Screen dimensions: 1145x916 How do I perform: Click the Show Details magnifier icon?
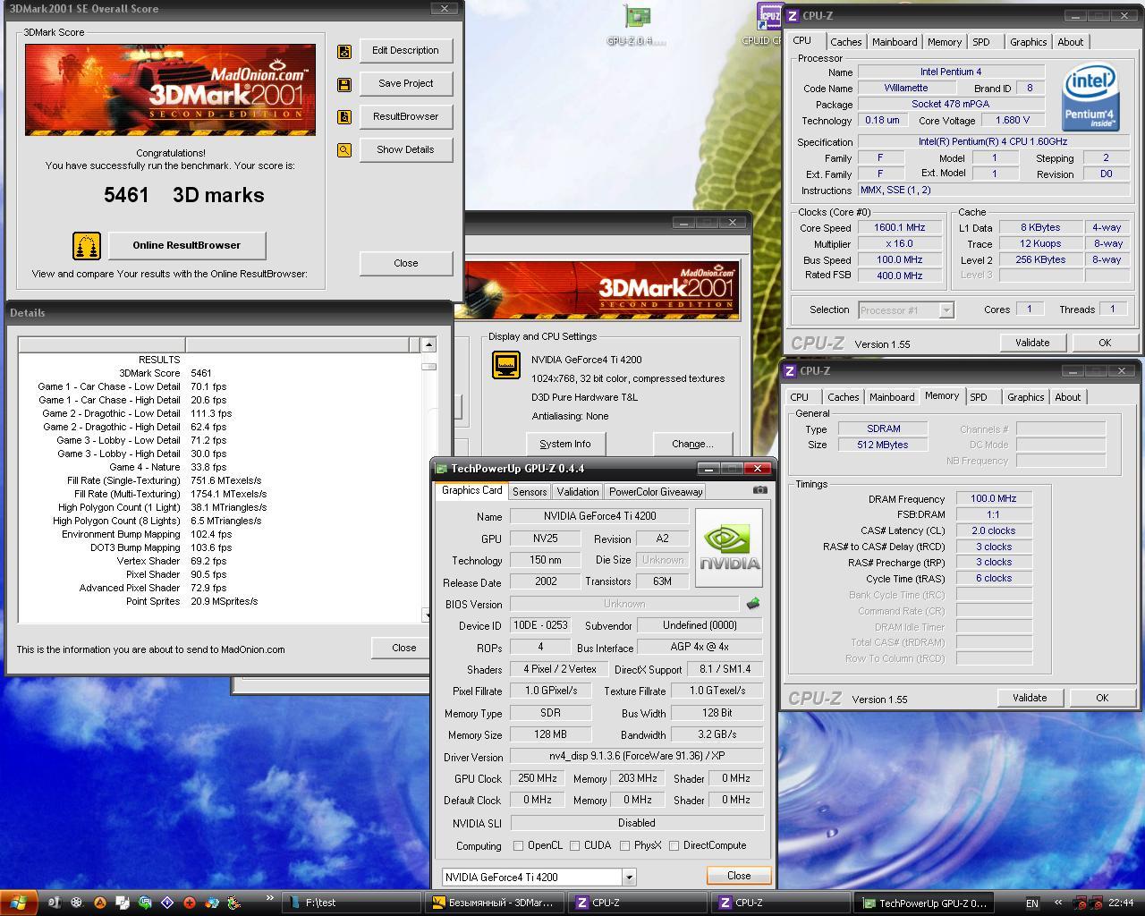pyautogui.click(x=344, y=150)
